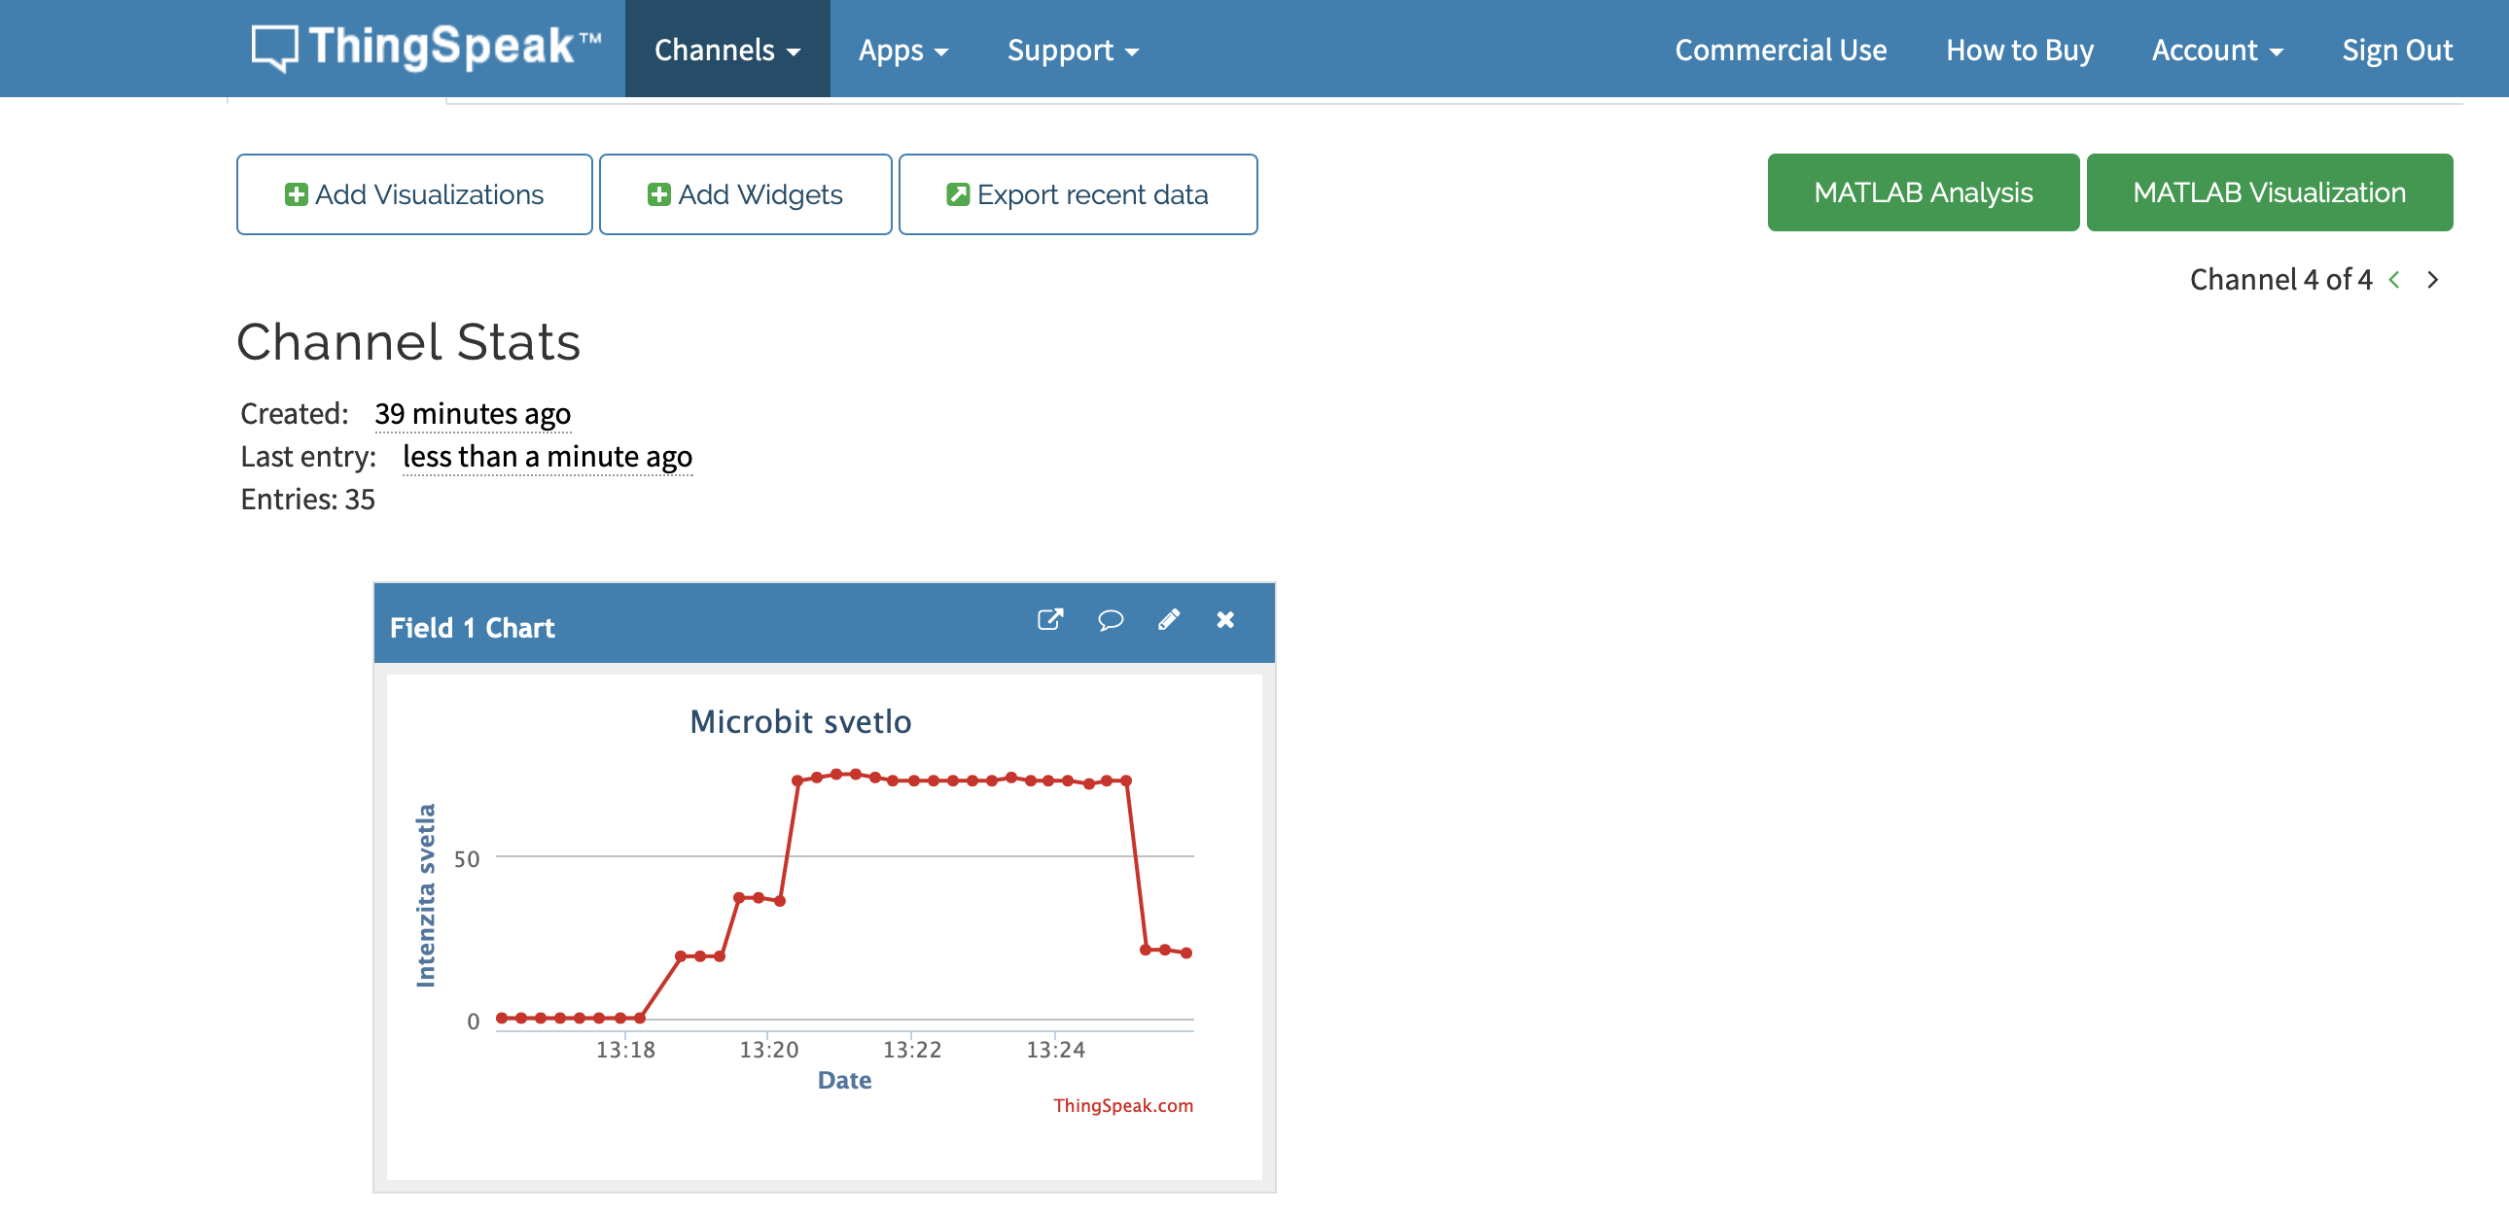Click Add Widgets button
The height and width of the screenshot is (1213, 2509).
(745, 194)
